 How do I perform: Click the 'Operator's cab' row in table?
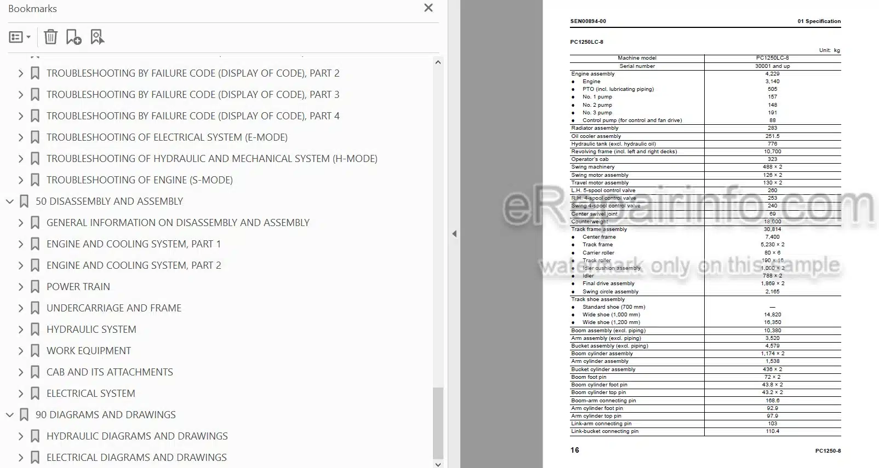point(705,159)
